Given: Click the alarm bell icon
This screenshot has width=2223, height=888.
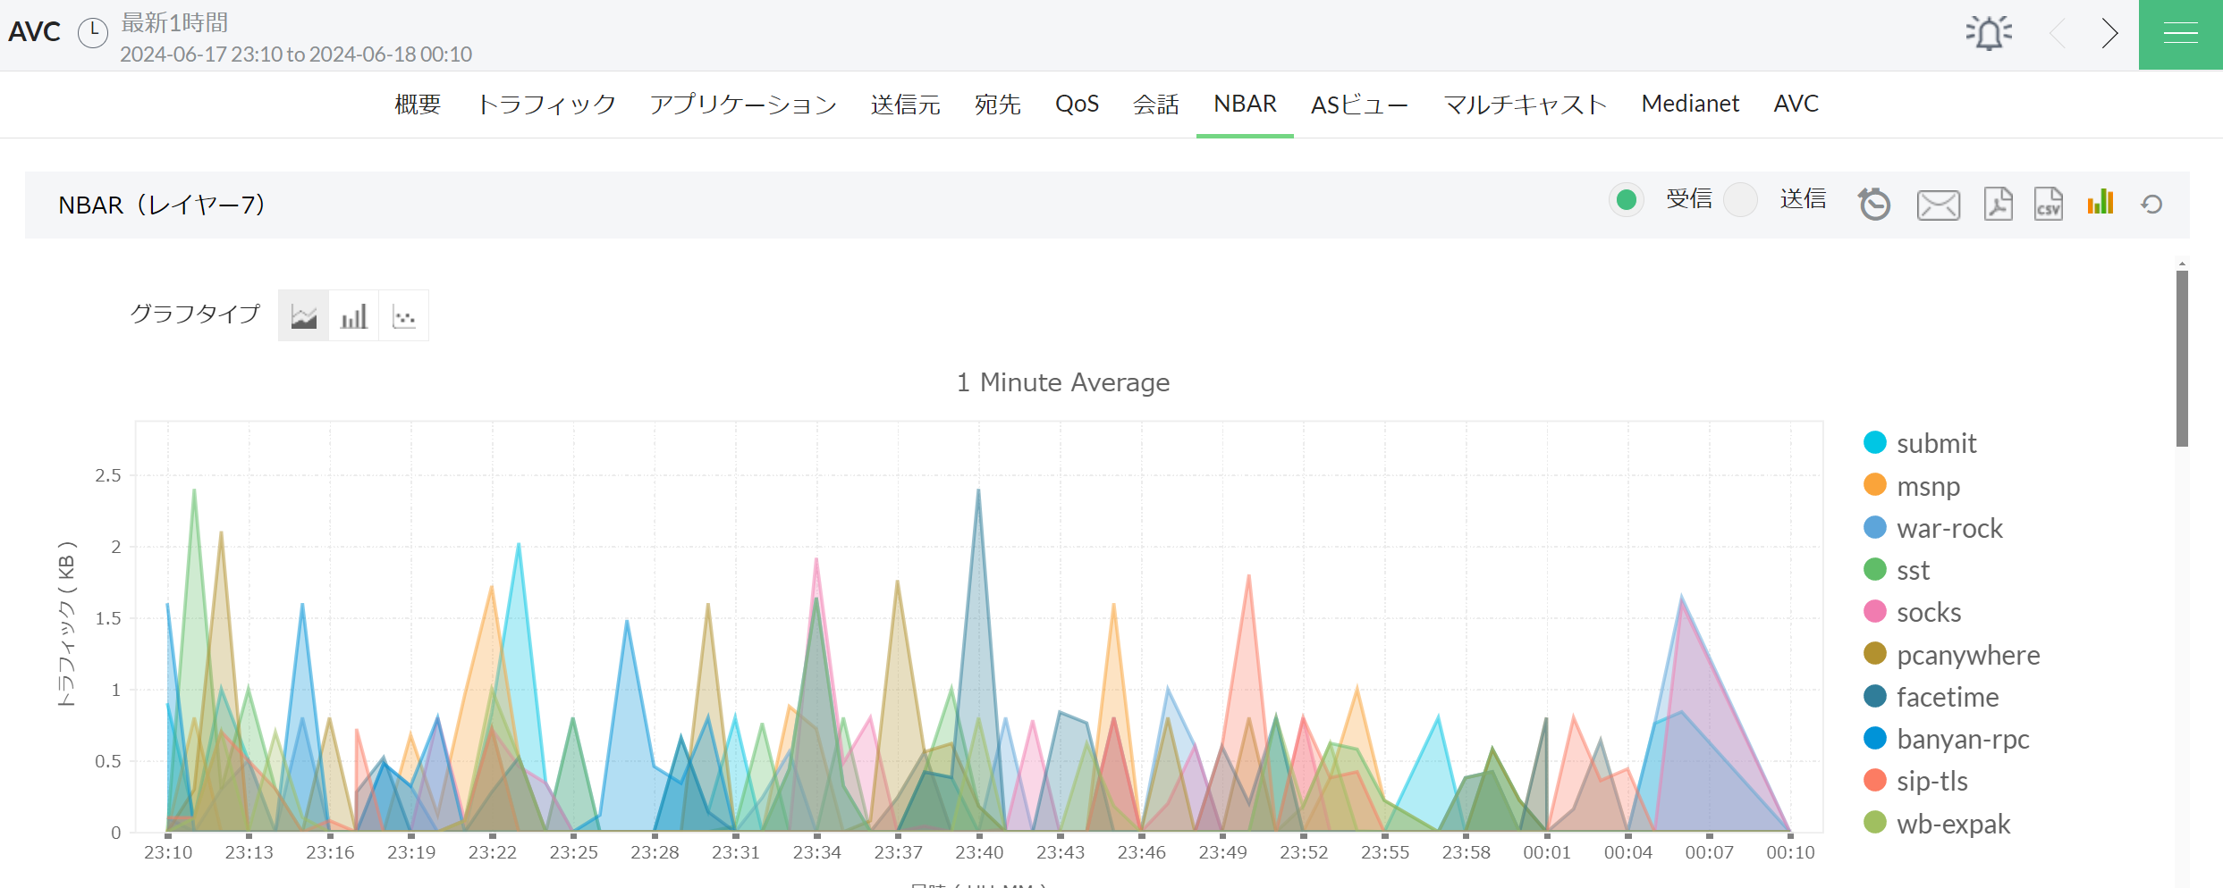Looking at the screenshot, I should (1988, 34).
